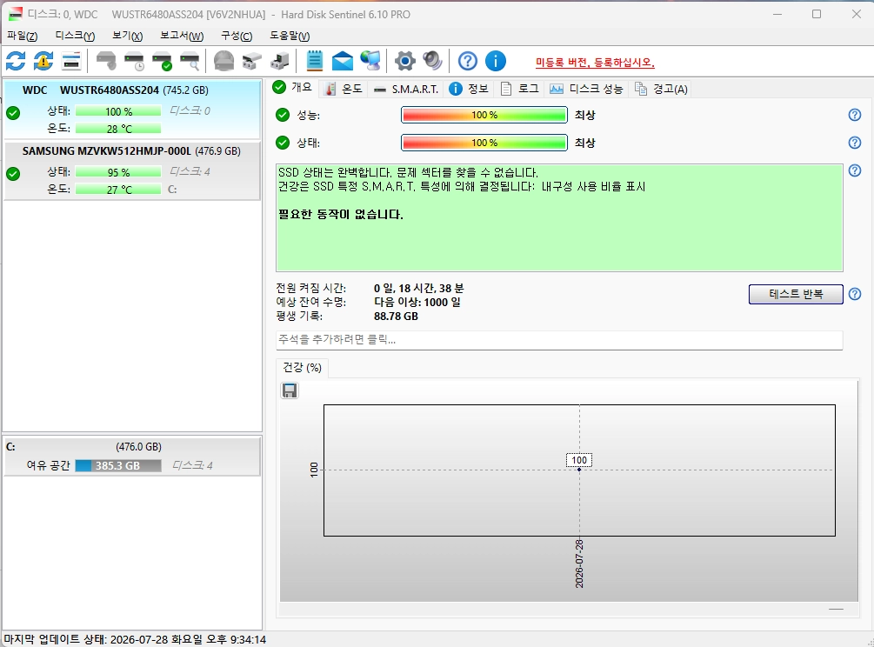Click the disk with clock icon

point(134,61)
